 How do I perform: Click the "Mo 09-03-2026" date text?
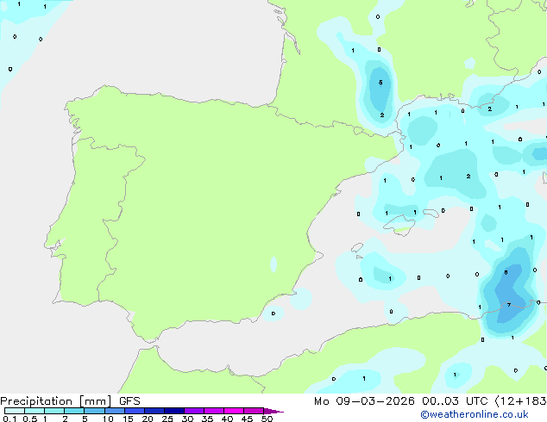[x=365, y=401]
